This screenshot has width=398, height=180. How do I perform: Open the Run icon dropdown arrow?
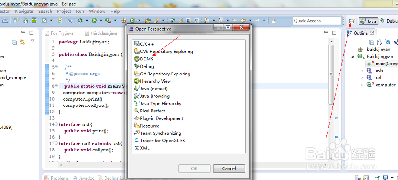point(101,21)
